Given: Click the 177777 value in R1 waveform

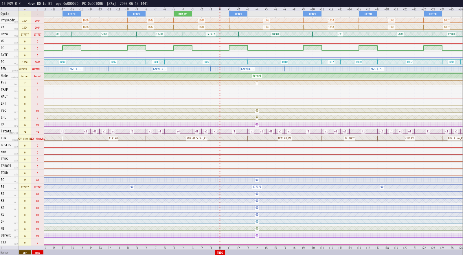Looking at the screenshot, I should pos(257,187).
